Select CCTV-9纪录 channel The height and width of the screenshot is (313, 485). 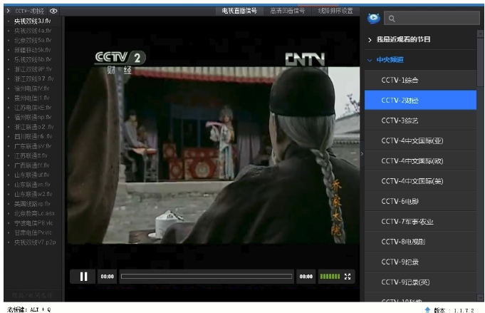pos(420,262)
